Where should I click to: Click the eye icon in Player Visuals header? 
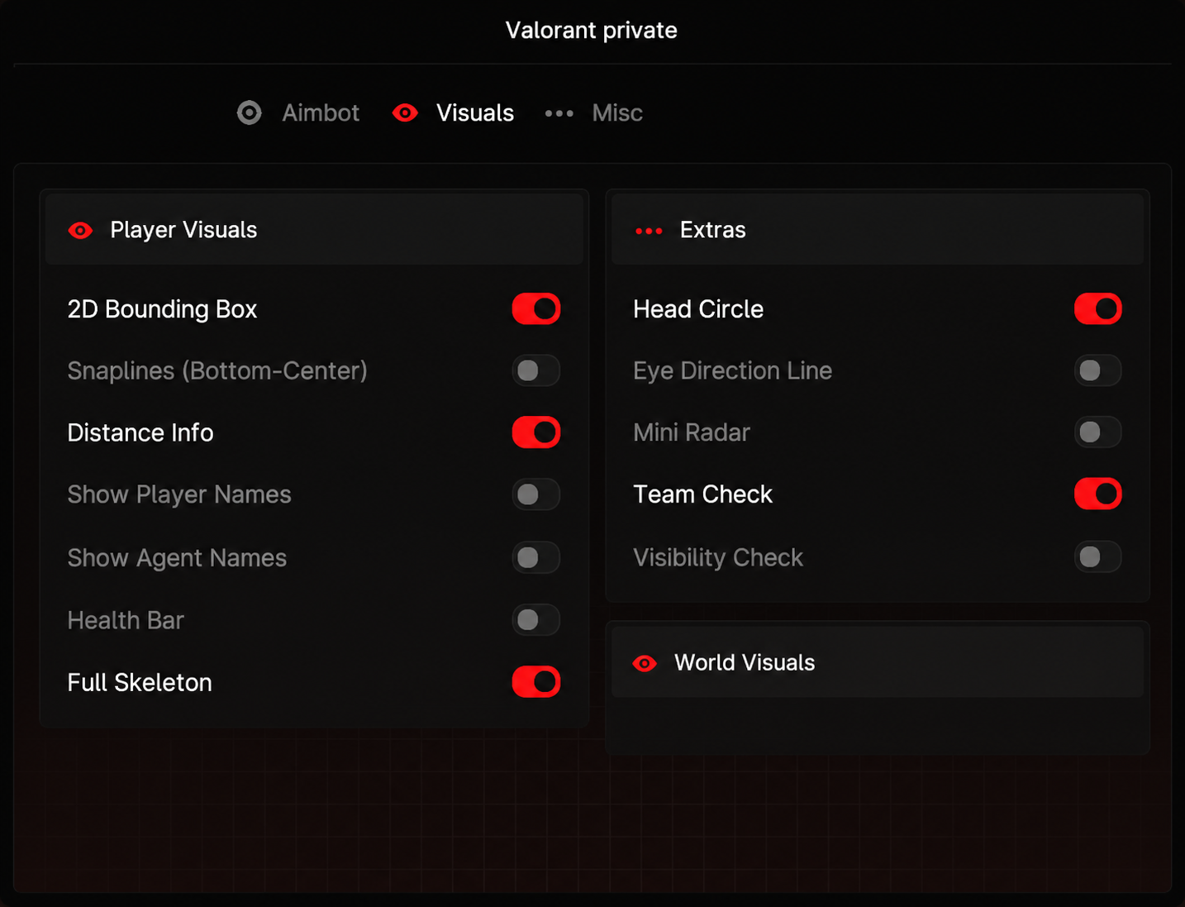point(80,230)
